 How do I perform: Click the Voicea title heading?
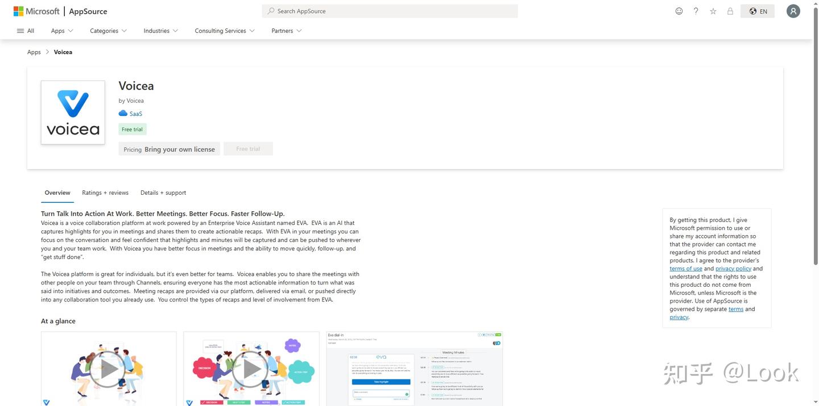pyautogui.click(x=136, y=86)
